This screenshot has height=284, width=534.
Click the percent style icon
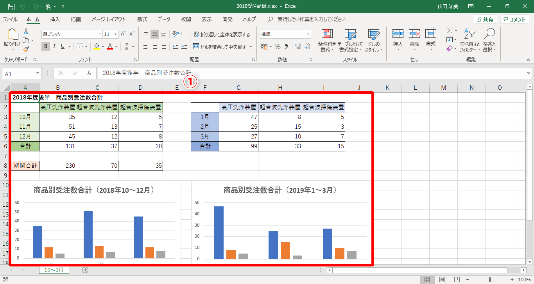pos(277,47)
